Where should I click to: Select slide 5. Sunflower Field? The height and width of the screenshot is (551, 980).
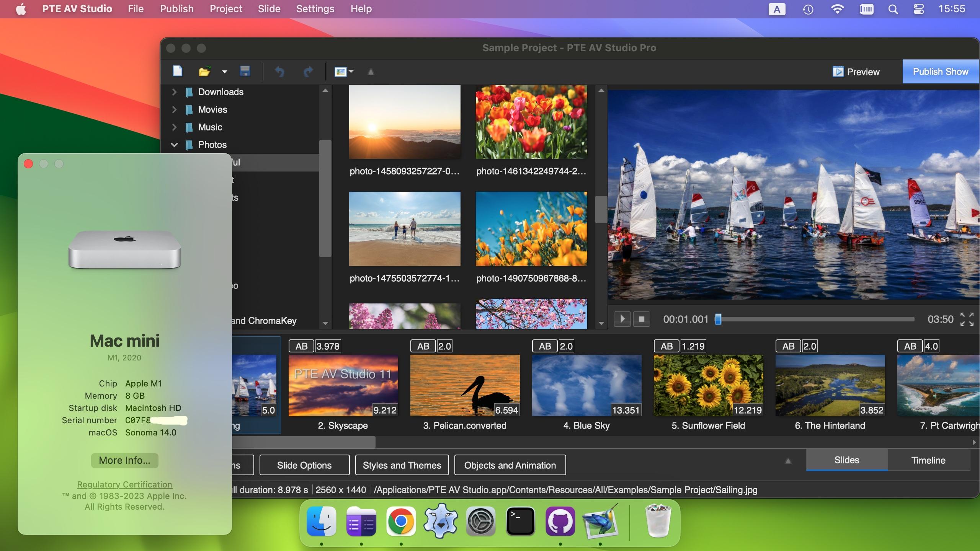point(708,385)
